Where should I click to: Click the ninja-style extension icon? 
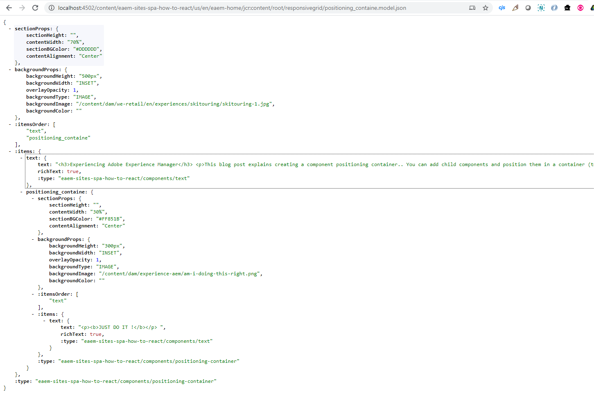pyautogui.click(x=567, y=7)
